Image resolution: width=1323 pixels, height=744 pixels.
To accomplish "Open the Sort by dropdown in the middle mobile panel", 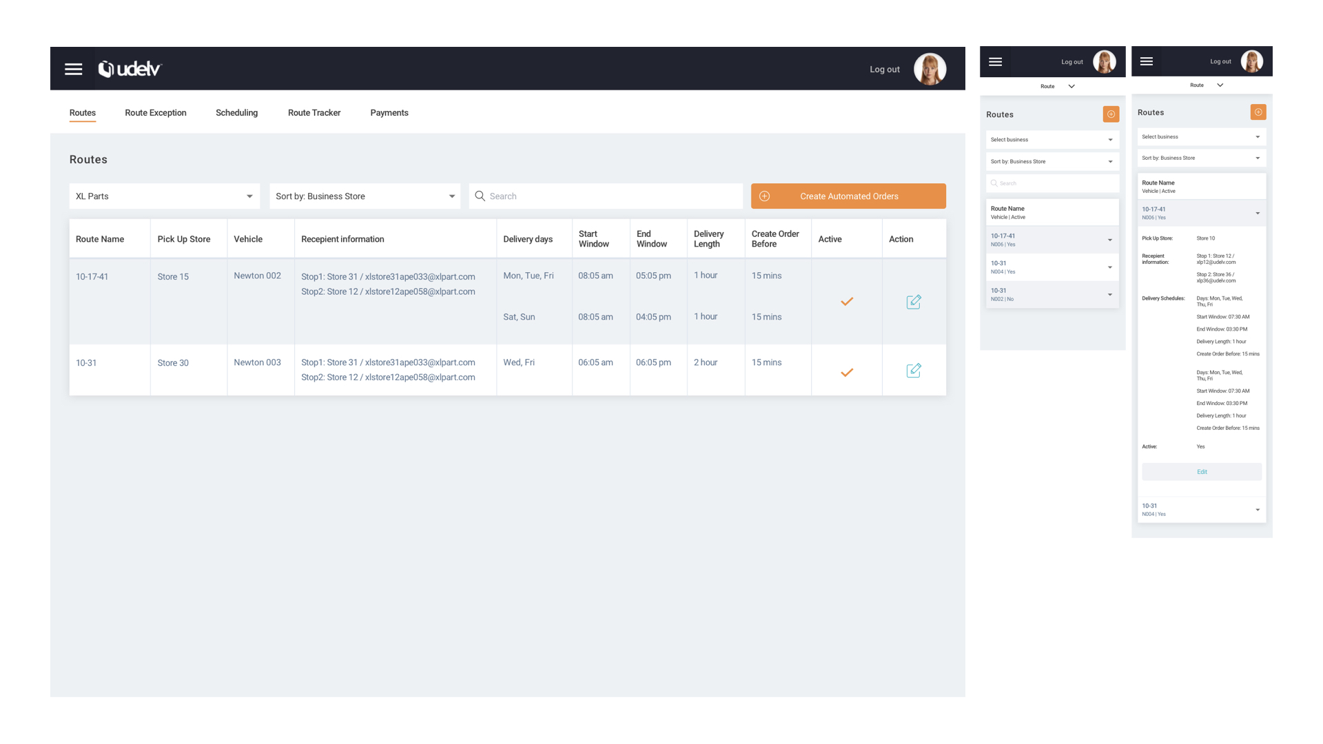I will pos(1052,162).
